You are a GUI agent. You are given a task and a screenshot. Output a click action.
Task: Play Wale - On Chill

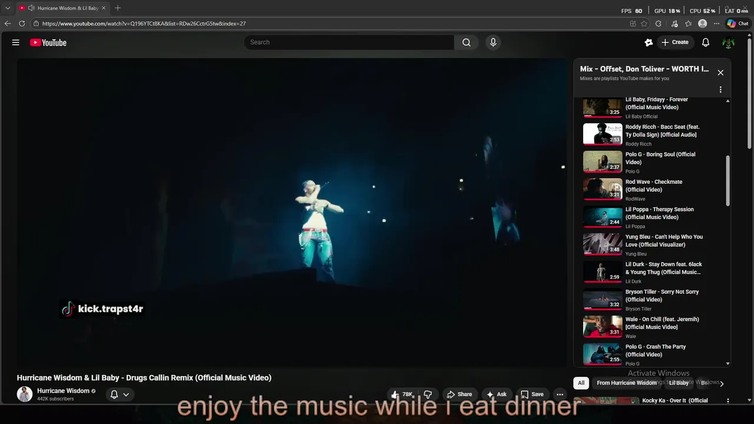point(654,327)
